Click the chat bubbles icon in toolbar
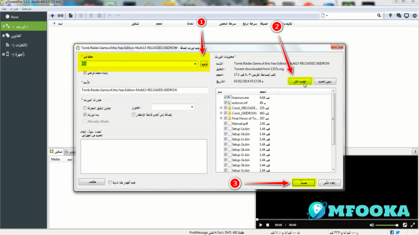Image resolution: width=419 pixels, height=235 pixels. coord(399,16)
